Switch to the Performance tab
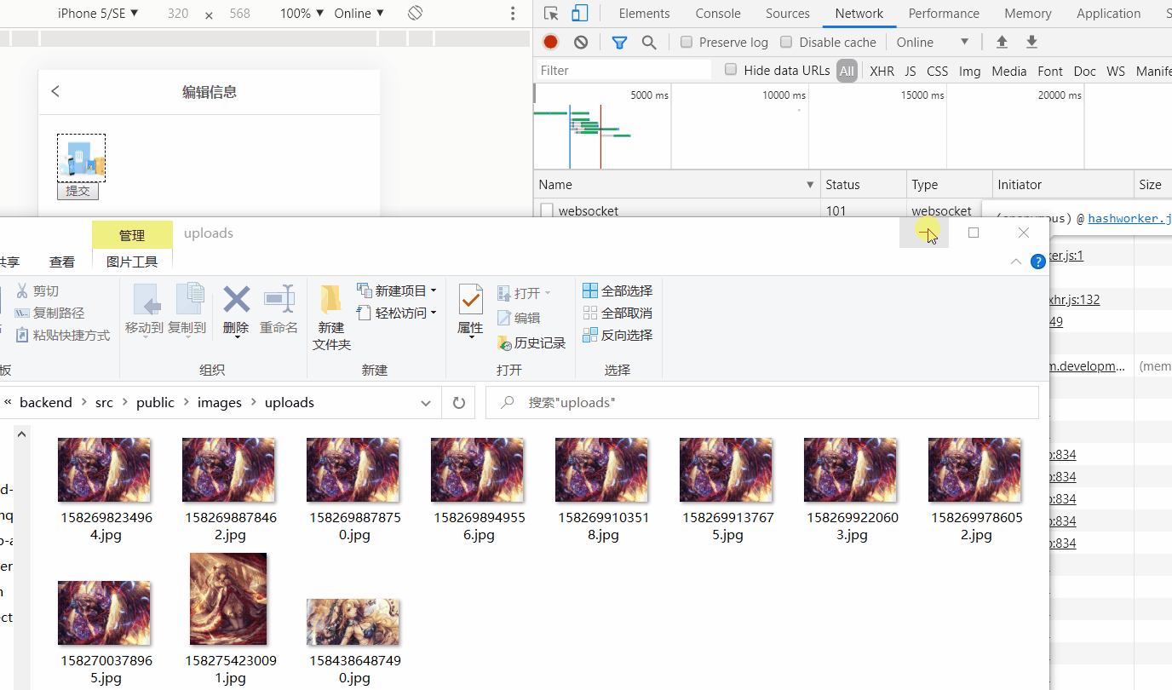The height and width of the screenshot is (690, 1172). (x=944, y=14)
